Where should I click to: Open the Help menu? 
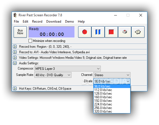coord(81,22)
